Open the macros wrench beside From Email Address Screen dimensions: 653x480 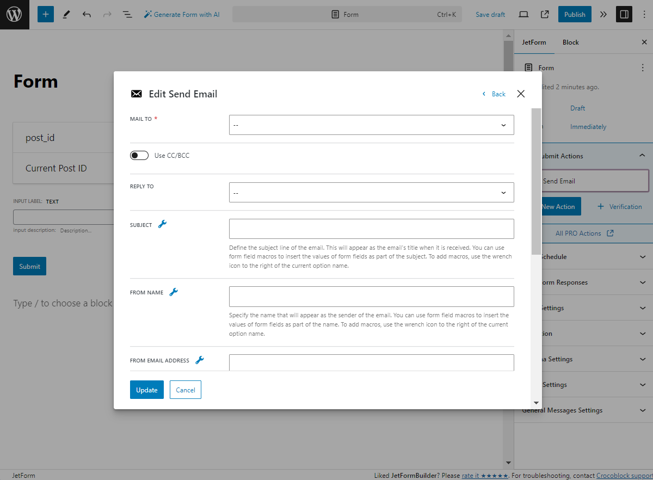click(200, 359)
